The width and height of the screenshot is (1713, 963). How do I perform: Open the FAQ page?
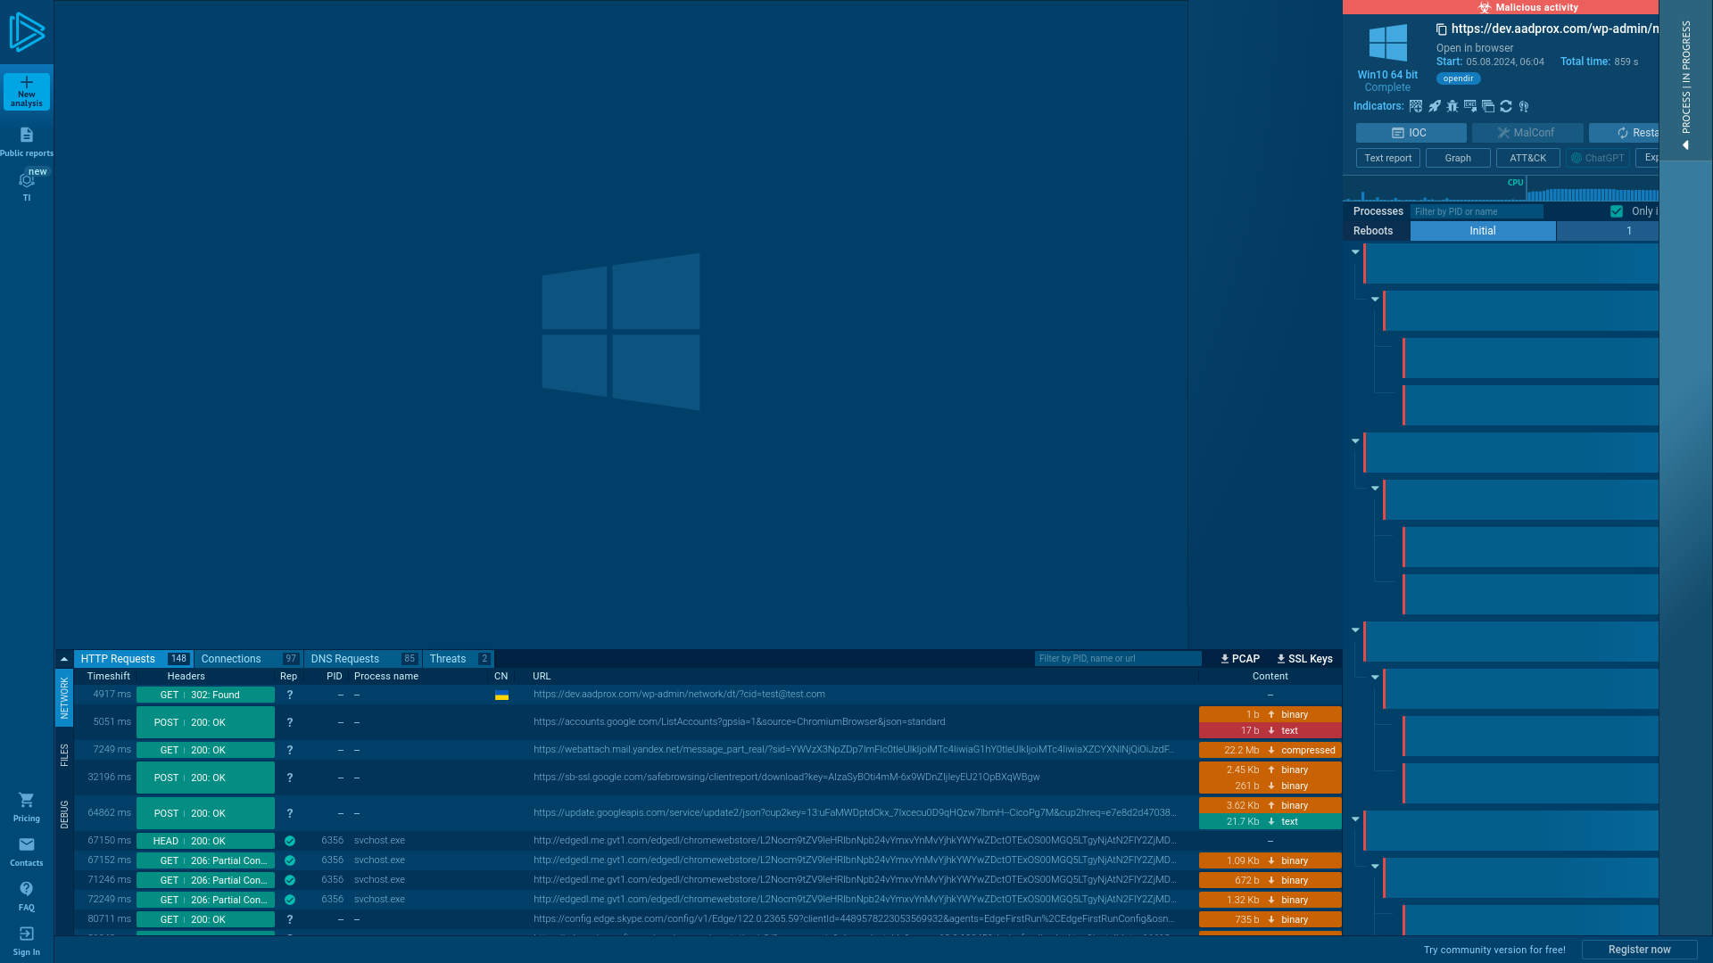pos(27,896)
